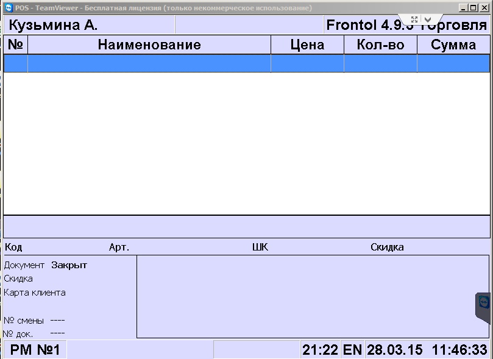This screenshot has height=359, width=493.
Task: Maximize the TeamViewer POS window
Action: [x=473, y=8]
